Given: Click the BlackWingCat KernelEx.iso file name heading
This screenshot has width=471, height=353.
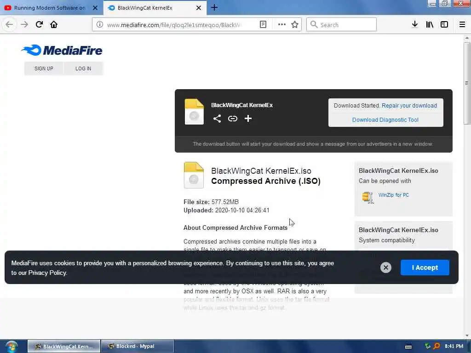Looking at the screenshot, I should (261, 171).
